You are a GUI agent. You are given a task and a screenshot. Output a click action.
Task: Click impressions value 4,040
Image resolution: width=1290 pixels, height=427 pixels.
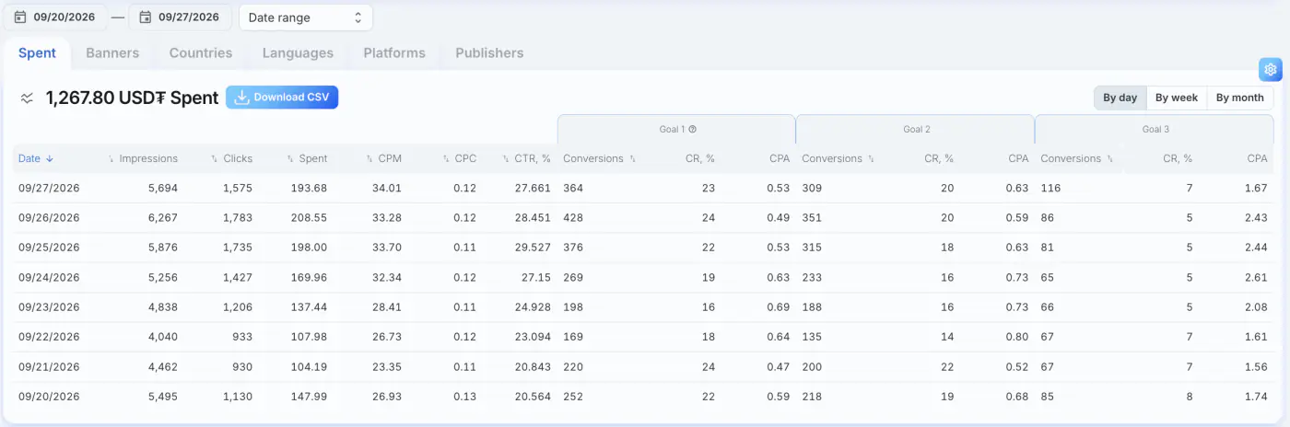pos(161,337)
